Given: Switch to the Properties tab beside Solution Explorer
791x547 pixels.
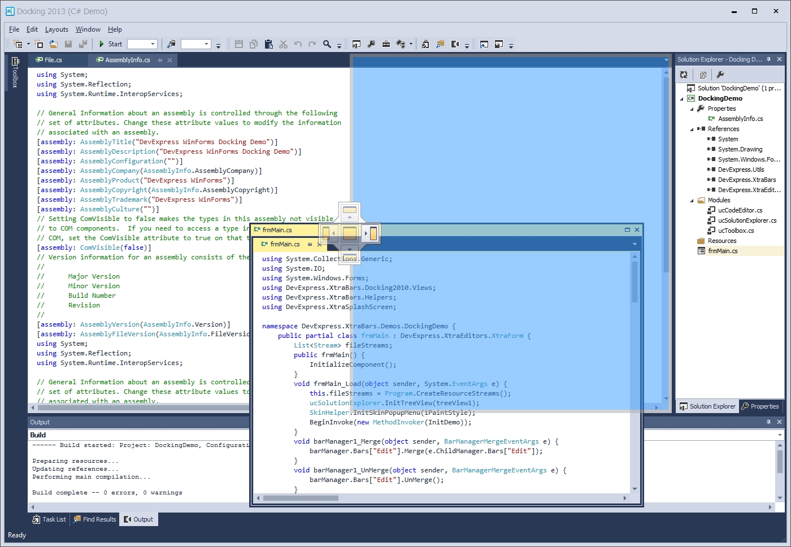Looking at the screenshot, I should click(x=760, y=406).
